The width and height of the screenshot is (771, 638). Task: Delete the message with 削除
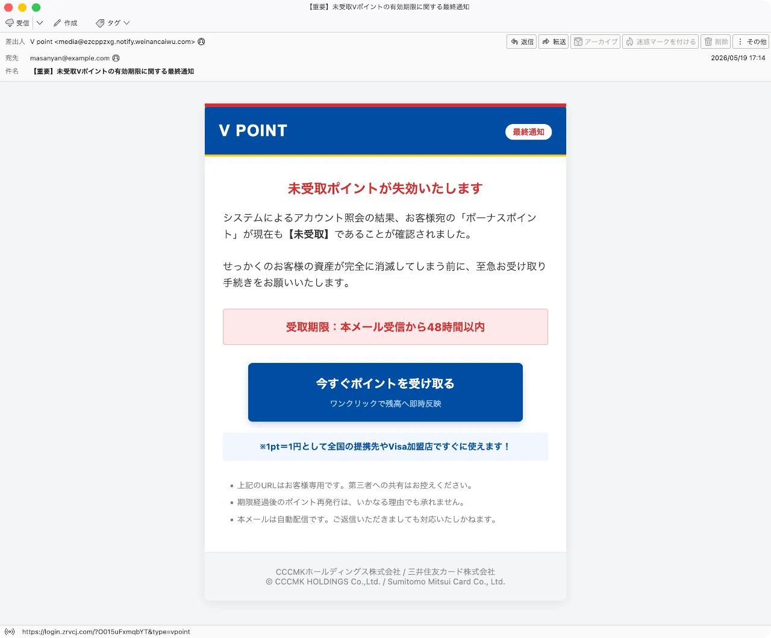(716, 42)
